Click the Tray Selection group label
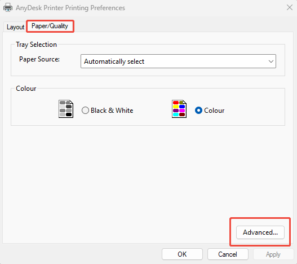297x264 pixels. pyautogui.click(x=36, y=45)
